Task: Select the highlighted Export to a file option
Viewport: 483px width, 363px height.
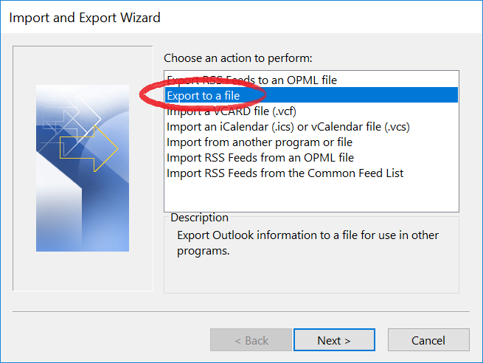Action: (x=311, y=95)
